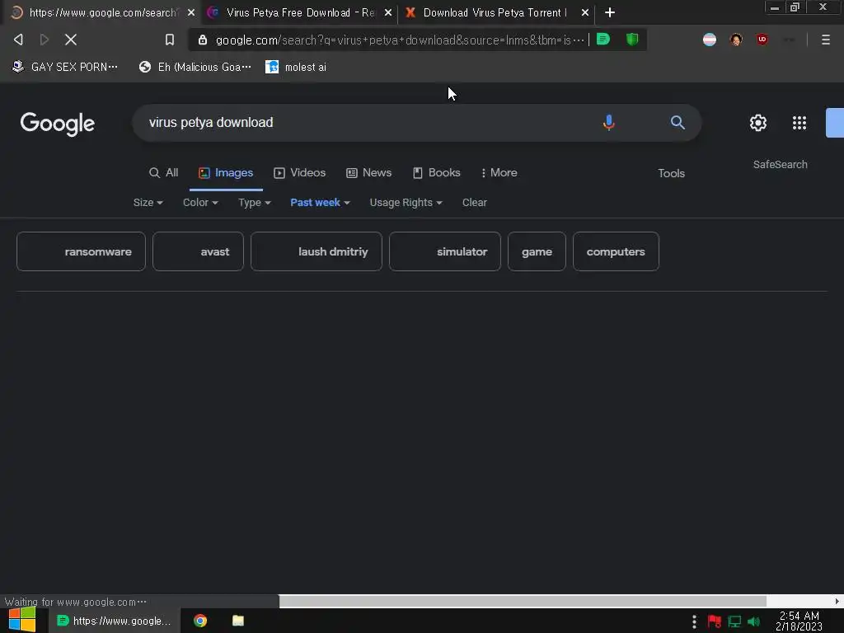Bookmark this page with the bookmark icon
Viewport: 844px width, 633px height.
(x=170, y=40)
